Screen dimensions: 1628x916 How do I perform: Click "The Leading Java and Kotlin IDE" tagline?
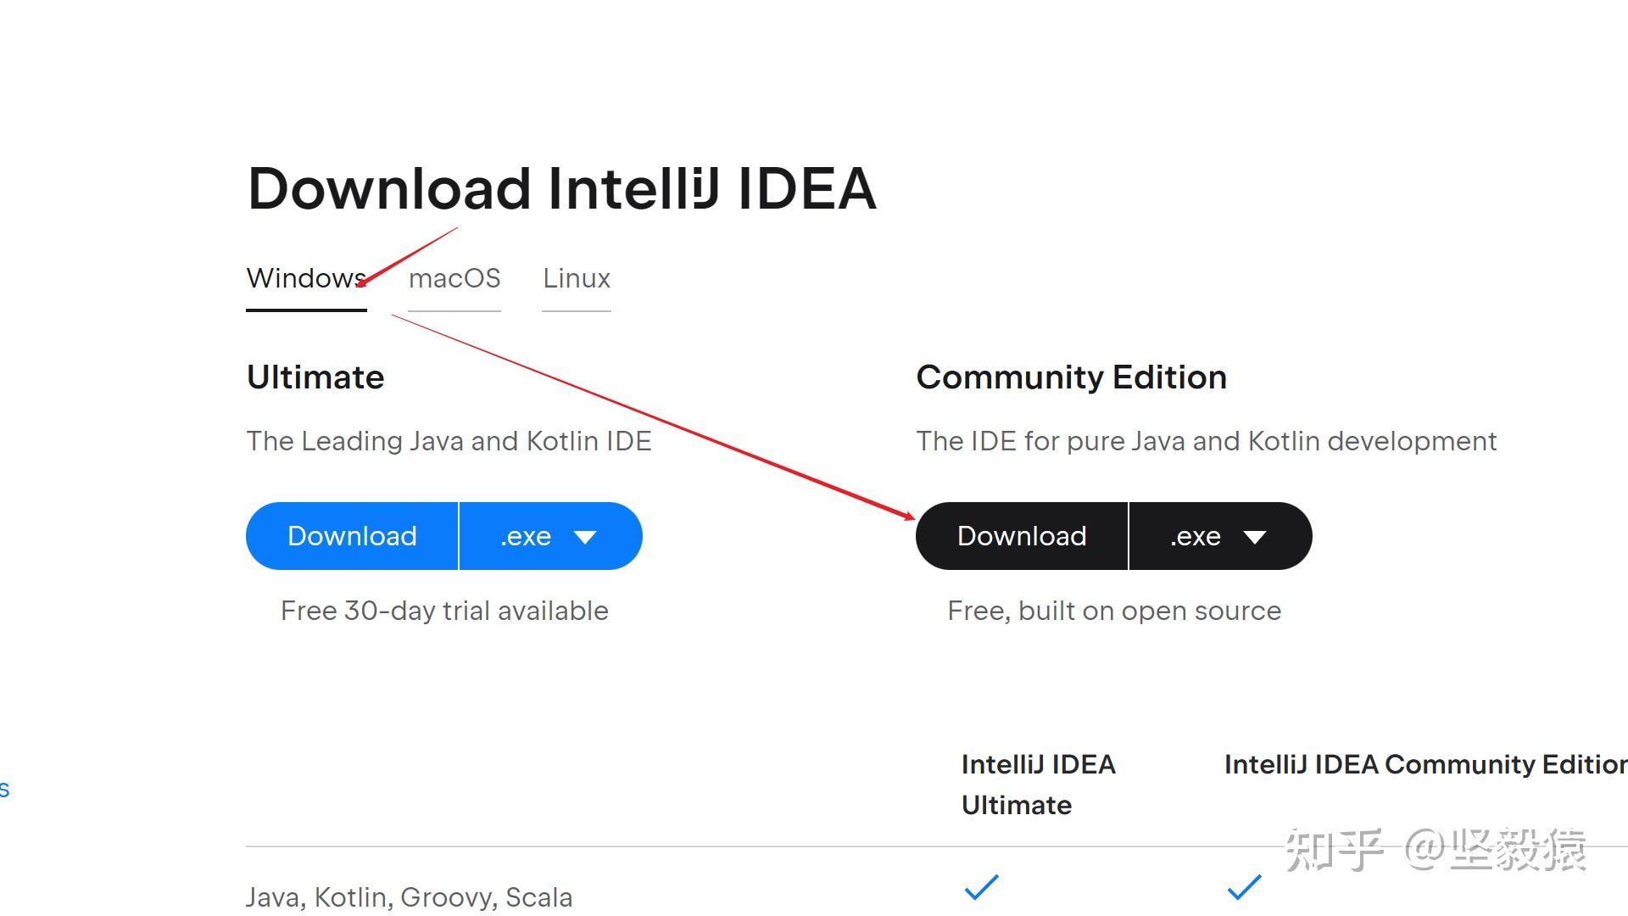pyautogui.click(x=449, y=441)
